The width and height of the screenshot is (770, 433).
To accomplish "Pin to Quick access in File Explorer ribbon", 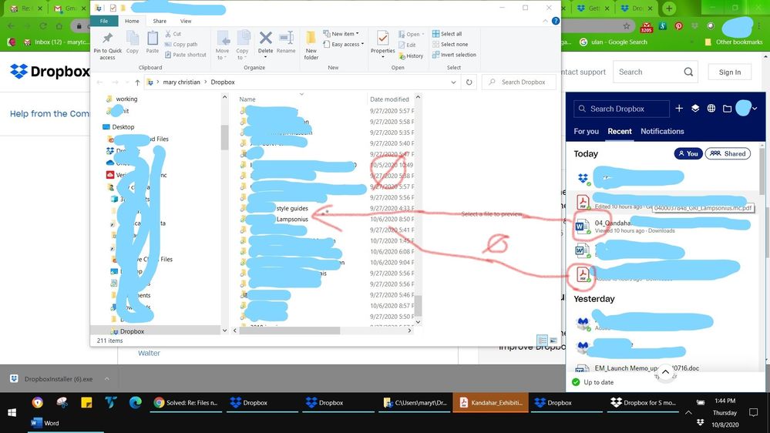I will tap(108, 45).
